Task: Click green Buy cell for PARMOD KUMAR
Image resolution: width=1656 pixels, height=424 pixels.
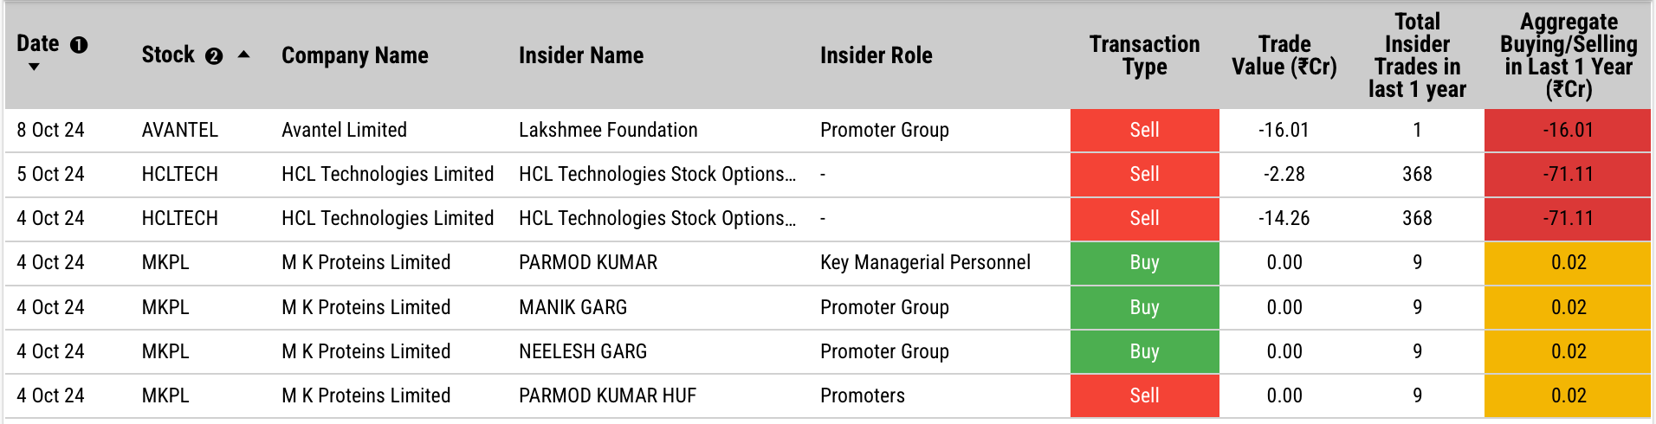Action: click(1145, 263)
